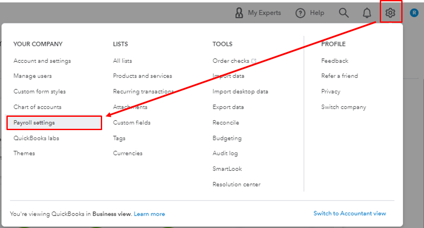424x228 pixels.
Task: Switch to Accountant view
Action: coord(350,213)
